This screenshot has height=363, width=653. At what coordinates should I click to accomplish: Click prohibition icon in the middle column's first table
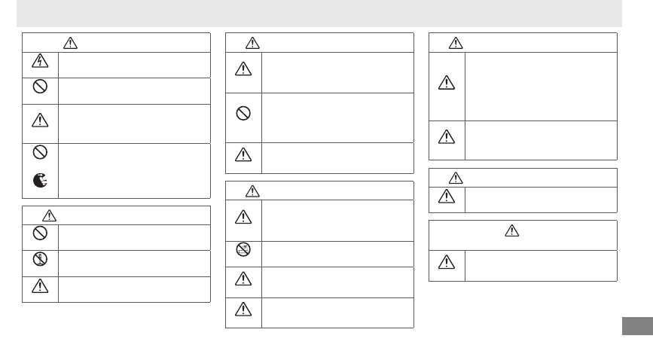coord(243,113)
